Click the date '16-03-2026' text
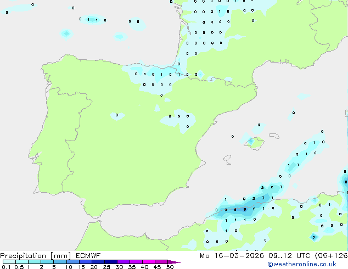The height and width of the screenshot is (269, 348). coord(239,256)
